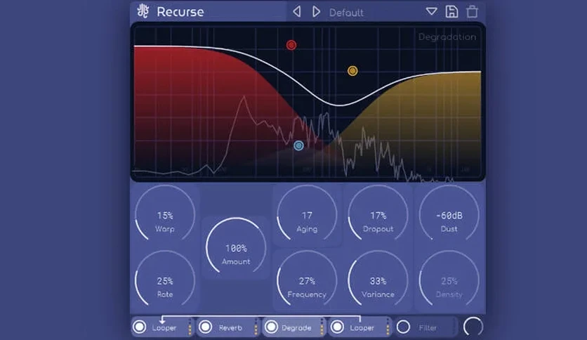Image resolution: width=587 pixels, height=340 pixels.
Task: Go to the previous preset
Action: click(297, 12)
